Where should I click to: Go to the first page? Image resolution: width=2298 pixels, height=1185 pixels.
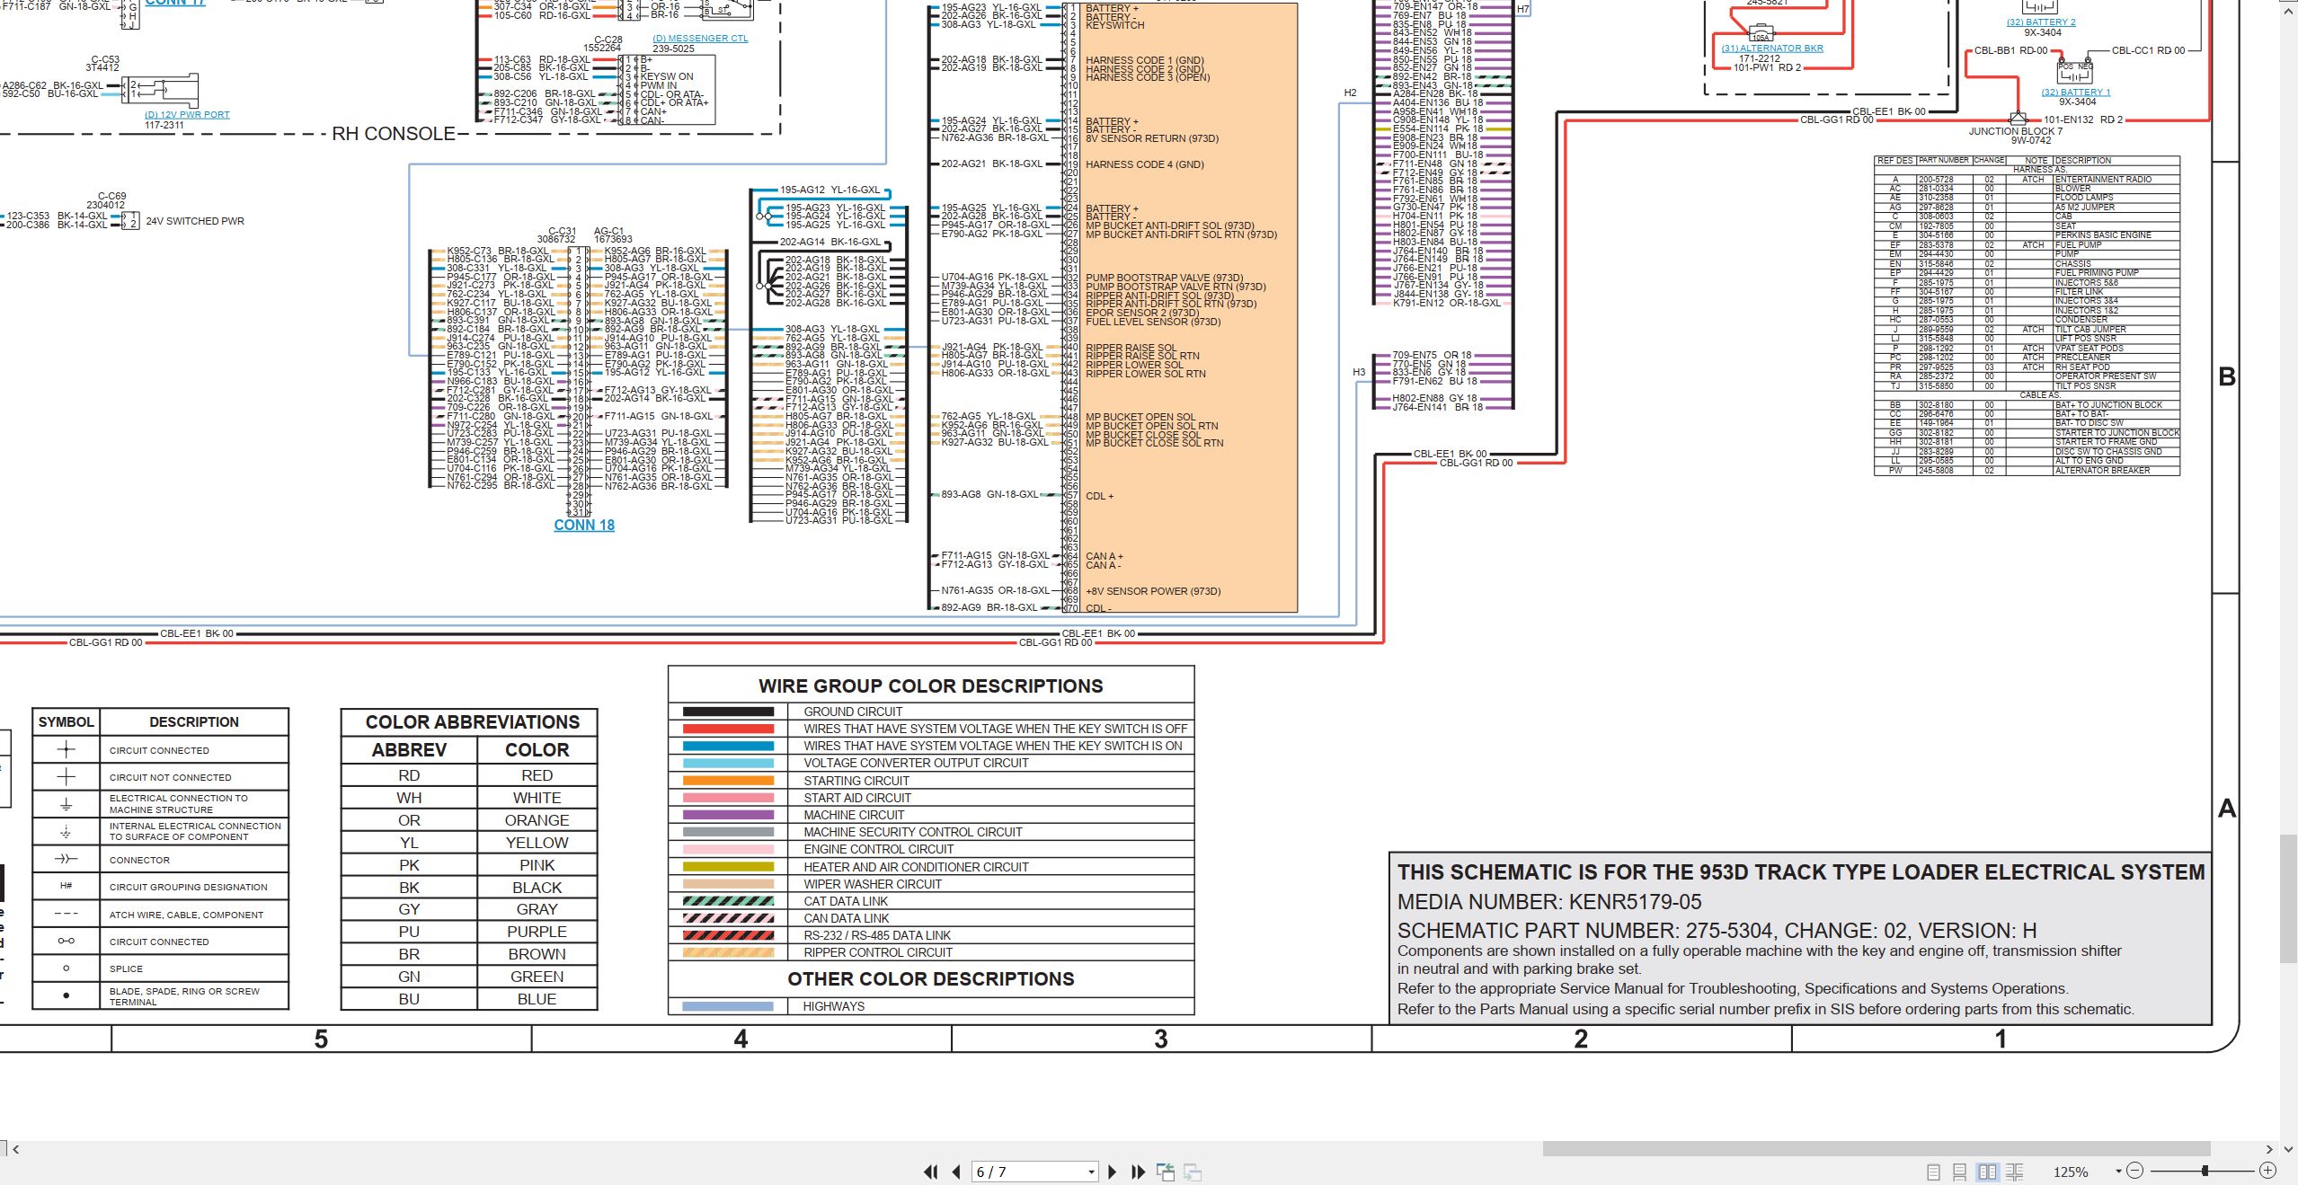pos(931,1172)
